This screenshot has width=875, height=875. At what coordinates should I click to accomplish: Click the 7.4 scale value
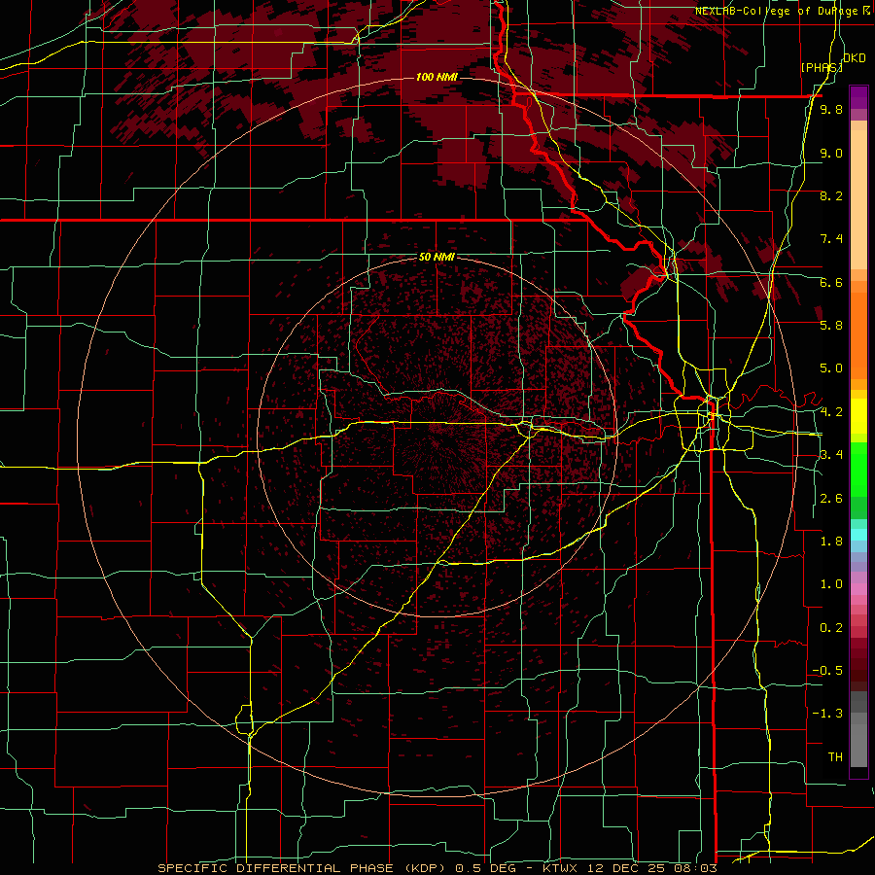pos(831,239)
